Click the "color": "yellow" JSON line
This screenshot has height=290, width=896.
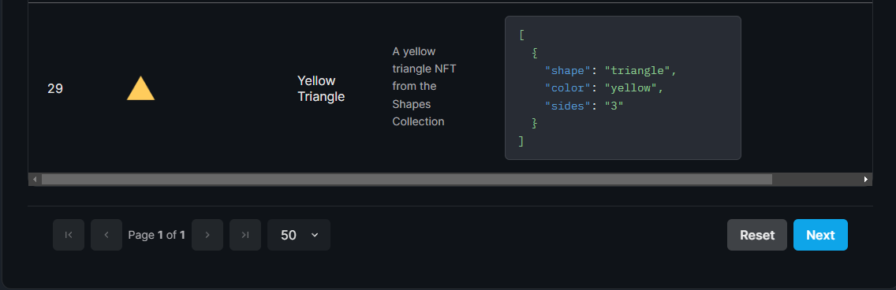click(606, 88)
